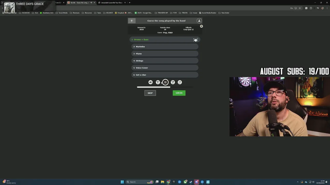Viewport: 330px width, 185px height.
Task: Select the Piano instrument row
Action: coord(165,54)
